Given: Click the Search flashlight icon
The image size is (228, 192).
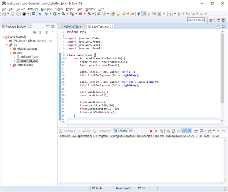Looking at the screenshot, I should 124,14.
